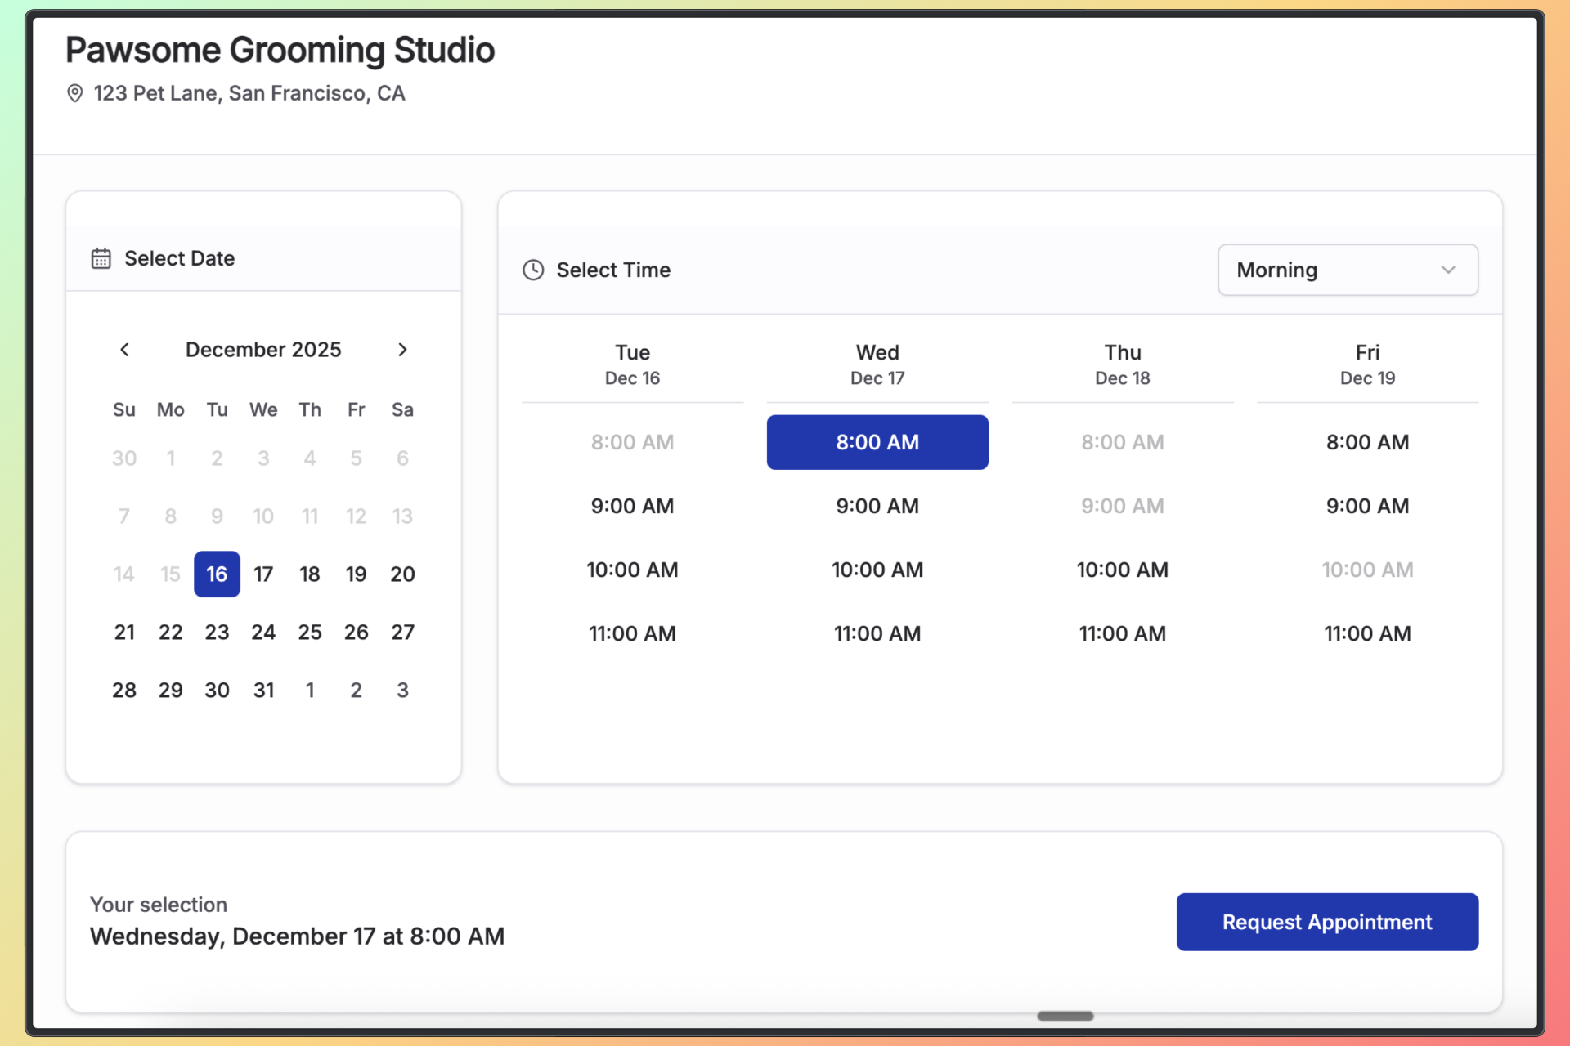Select the 9:00 AM slot on Tuesday Dec 16
Image resolution: width=1570 pixels, height=1046 pixels.
632,506
